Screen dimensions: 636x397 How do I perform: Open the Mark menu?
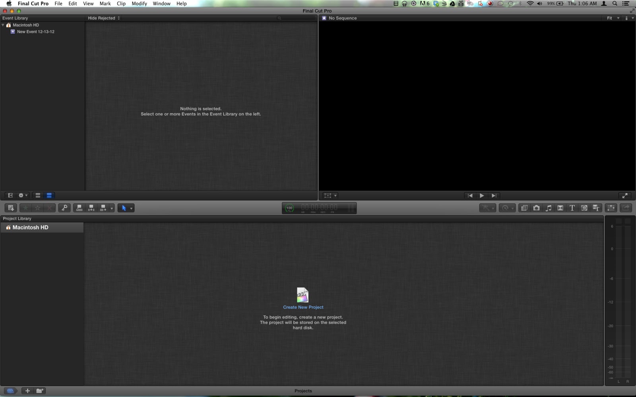pyautogui.click(x=105, y=4)
